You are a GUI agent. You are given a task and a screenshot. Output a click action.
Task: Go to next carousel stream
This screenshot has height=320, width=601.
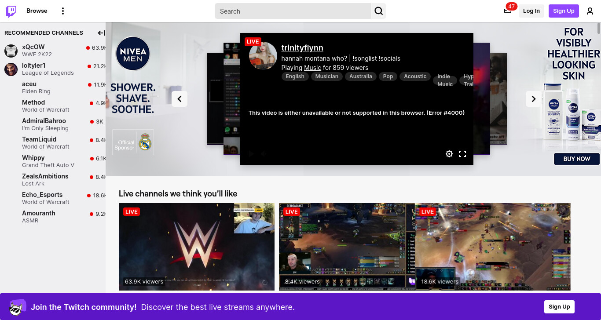534,99
